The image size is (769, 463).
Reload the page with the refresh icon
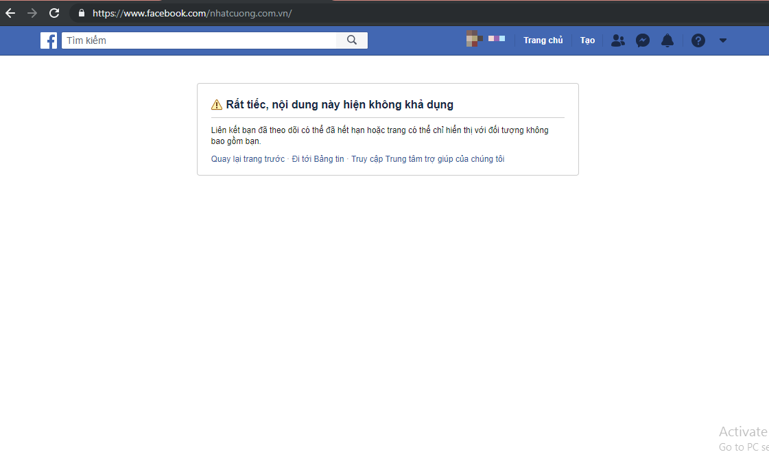(54, 13)
